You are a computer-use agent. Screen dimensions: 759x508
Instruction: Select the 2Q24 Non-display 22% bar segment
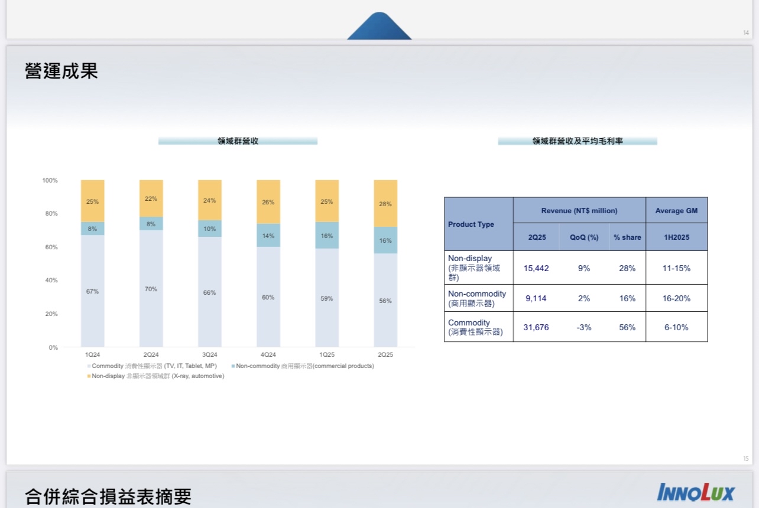[x=151, y=198]
